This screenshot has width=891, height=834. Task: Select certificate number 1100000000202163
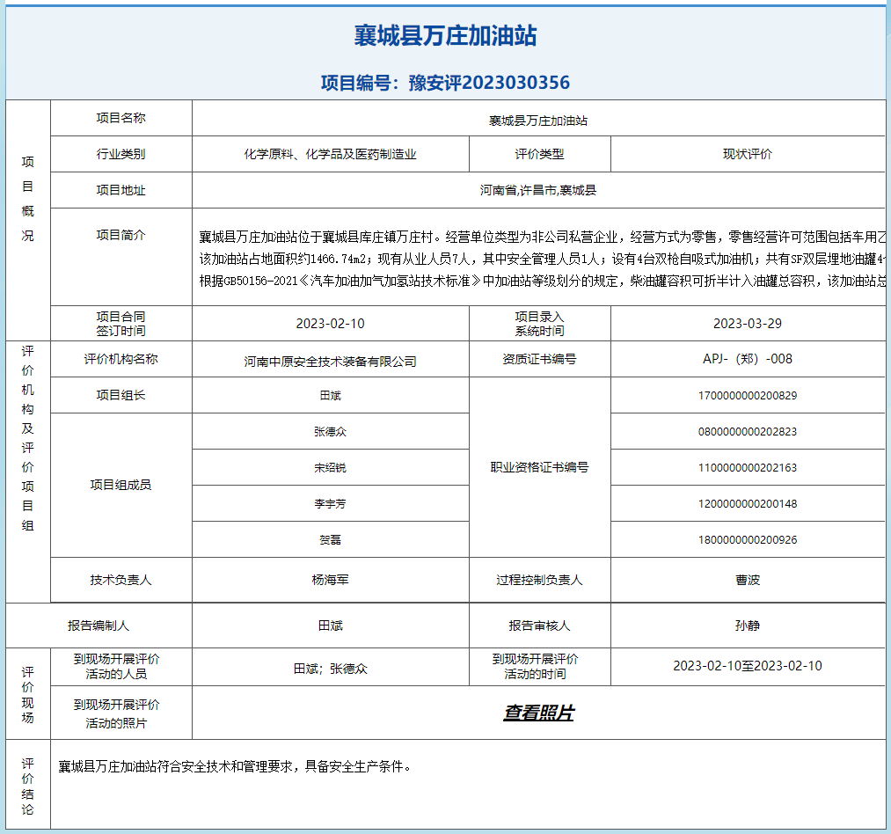748,467
